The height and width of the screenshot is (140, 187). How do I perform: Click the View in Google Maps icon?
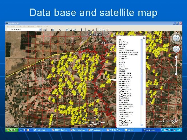(108, 30)
